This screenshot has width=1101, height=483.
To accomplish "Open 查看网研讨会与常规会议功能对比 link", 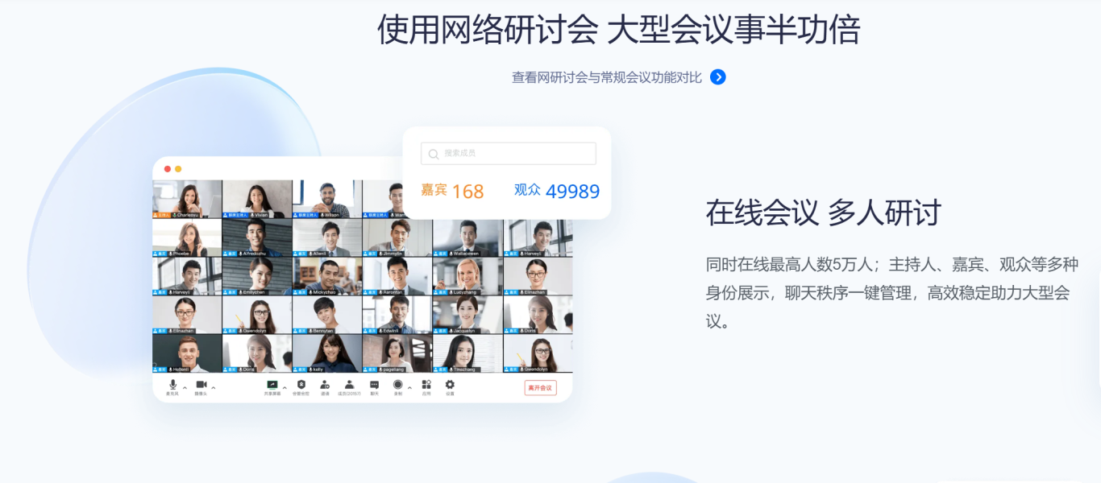I will pyautogui.click(x=607, y=77).
